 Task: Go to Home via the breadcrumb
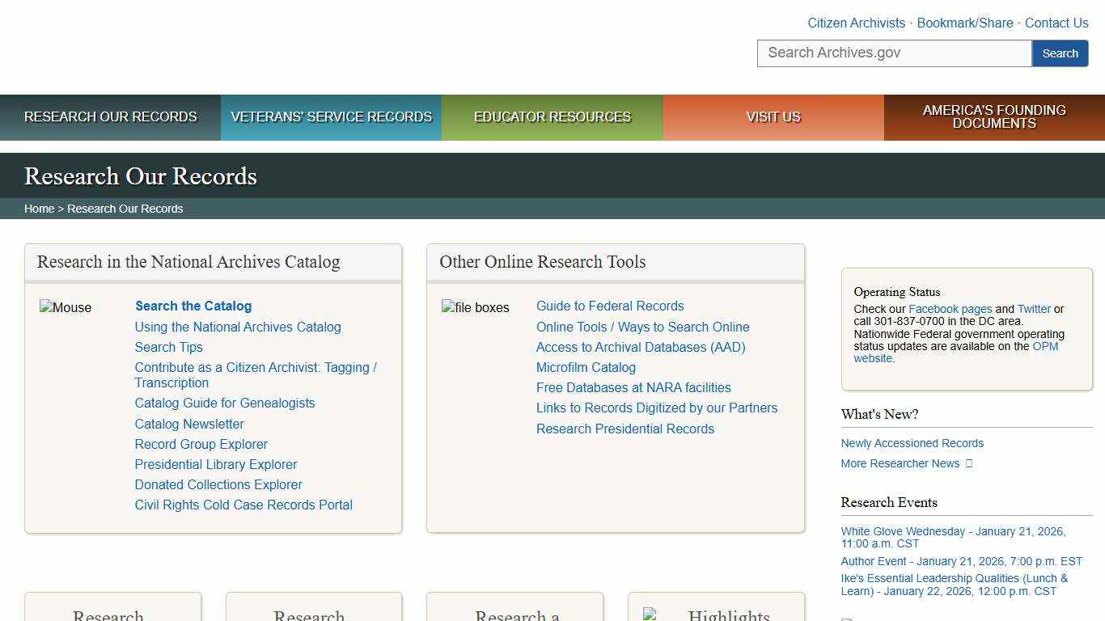[39, 208]
